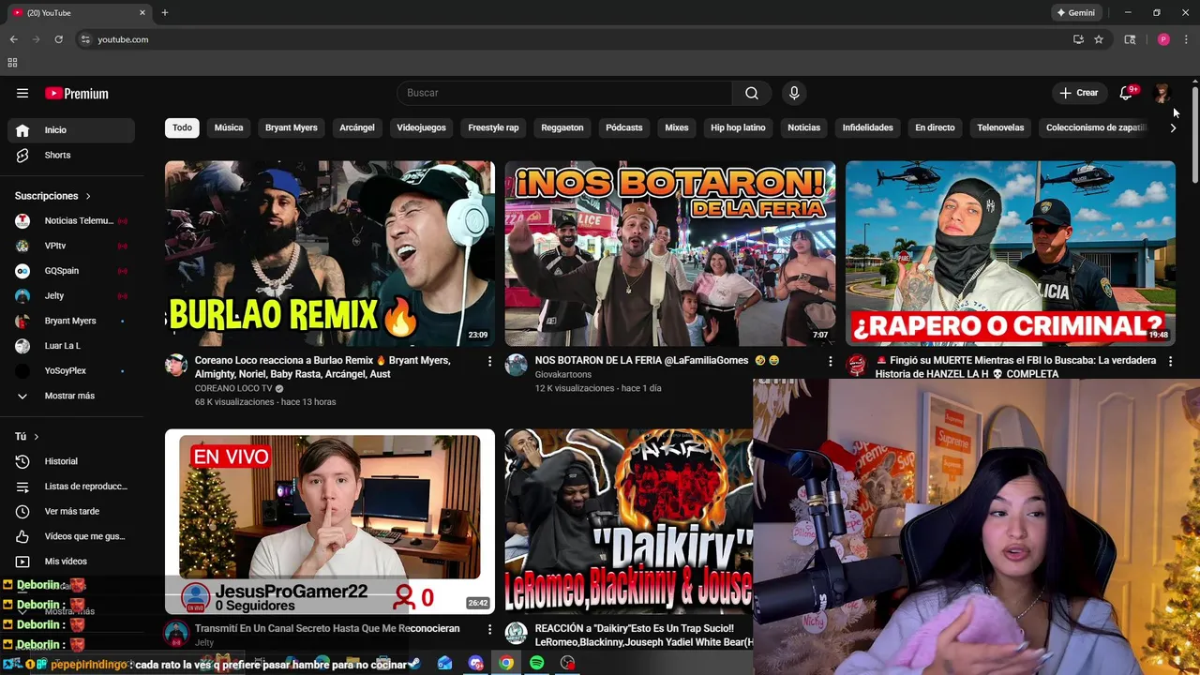
Task: Select the Todo filter chip
Action: [x=182, y=127]
